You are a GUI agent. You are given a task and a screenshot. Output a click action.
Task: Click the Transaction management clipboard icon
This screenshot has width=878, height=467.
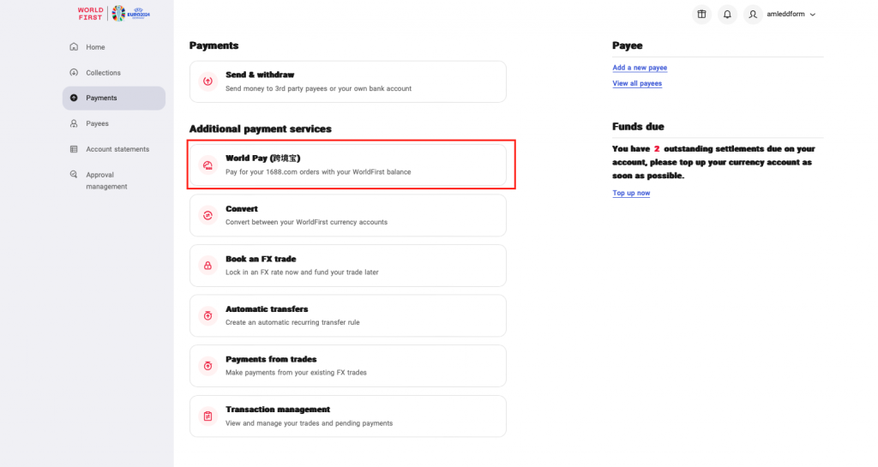click(207, 416)
